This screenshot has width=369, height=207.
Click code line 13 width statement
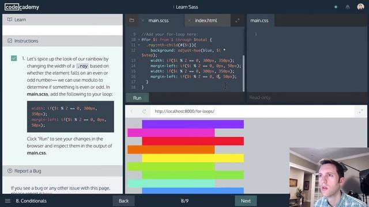click(x=192, y=60)
